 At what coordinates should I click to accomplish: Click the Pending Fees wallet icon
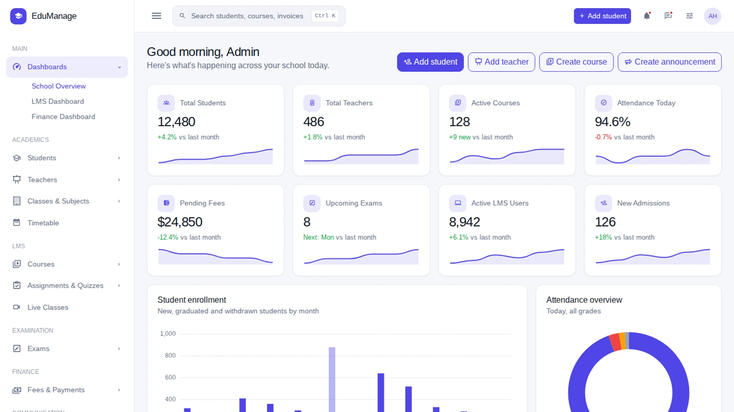point(166,203)
